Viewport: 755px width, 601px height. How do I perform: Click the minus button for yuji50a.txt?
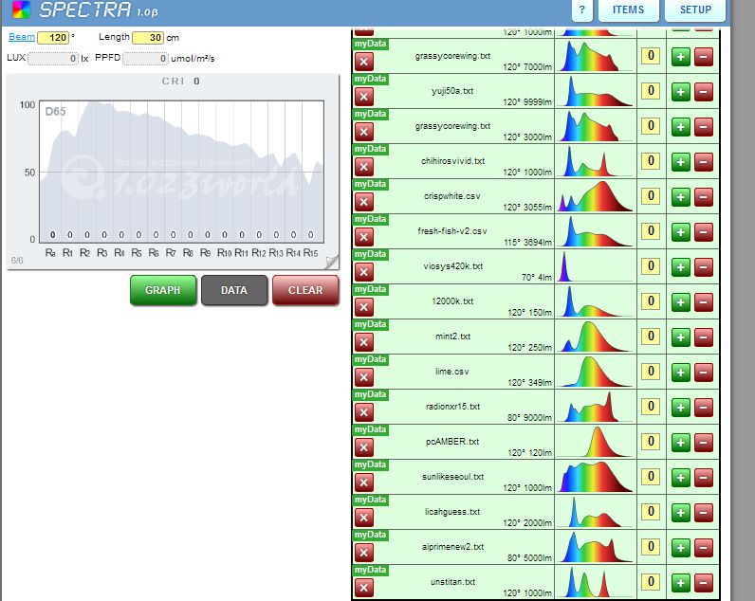coord(704,92)
